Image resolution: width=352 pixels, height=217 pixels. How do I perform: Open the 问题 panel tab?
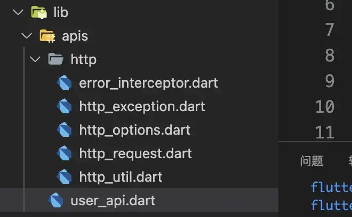point(311,161)
